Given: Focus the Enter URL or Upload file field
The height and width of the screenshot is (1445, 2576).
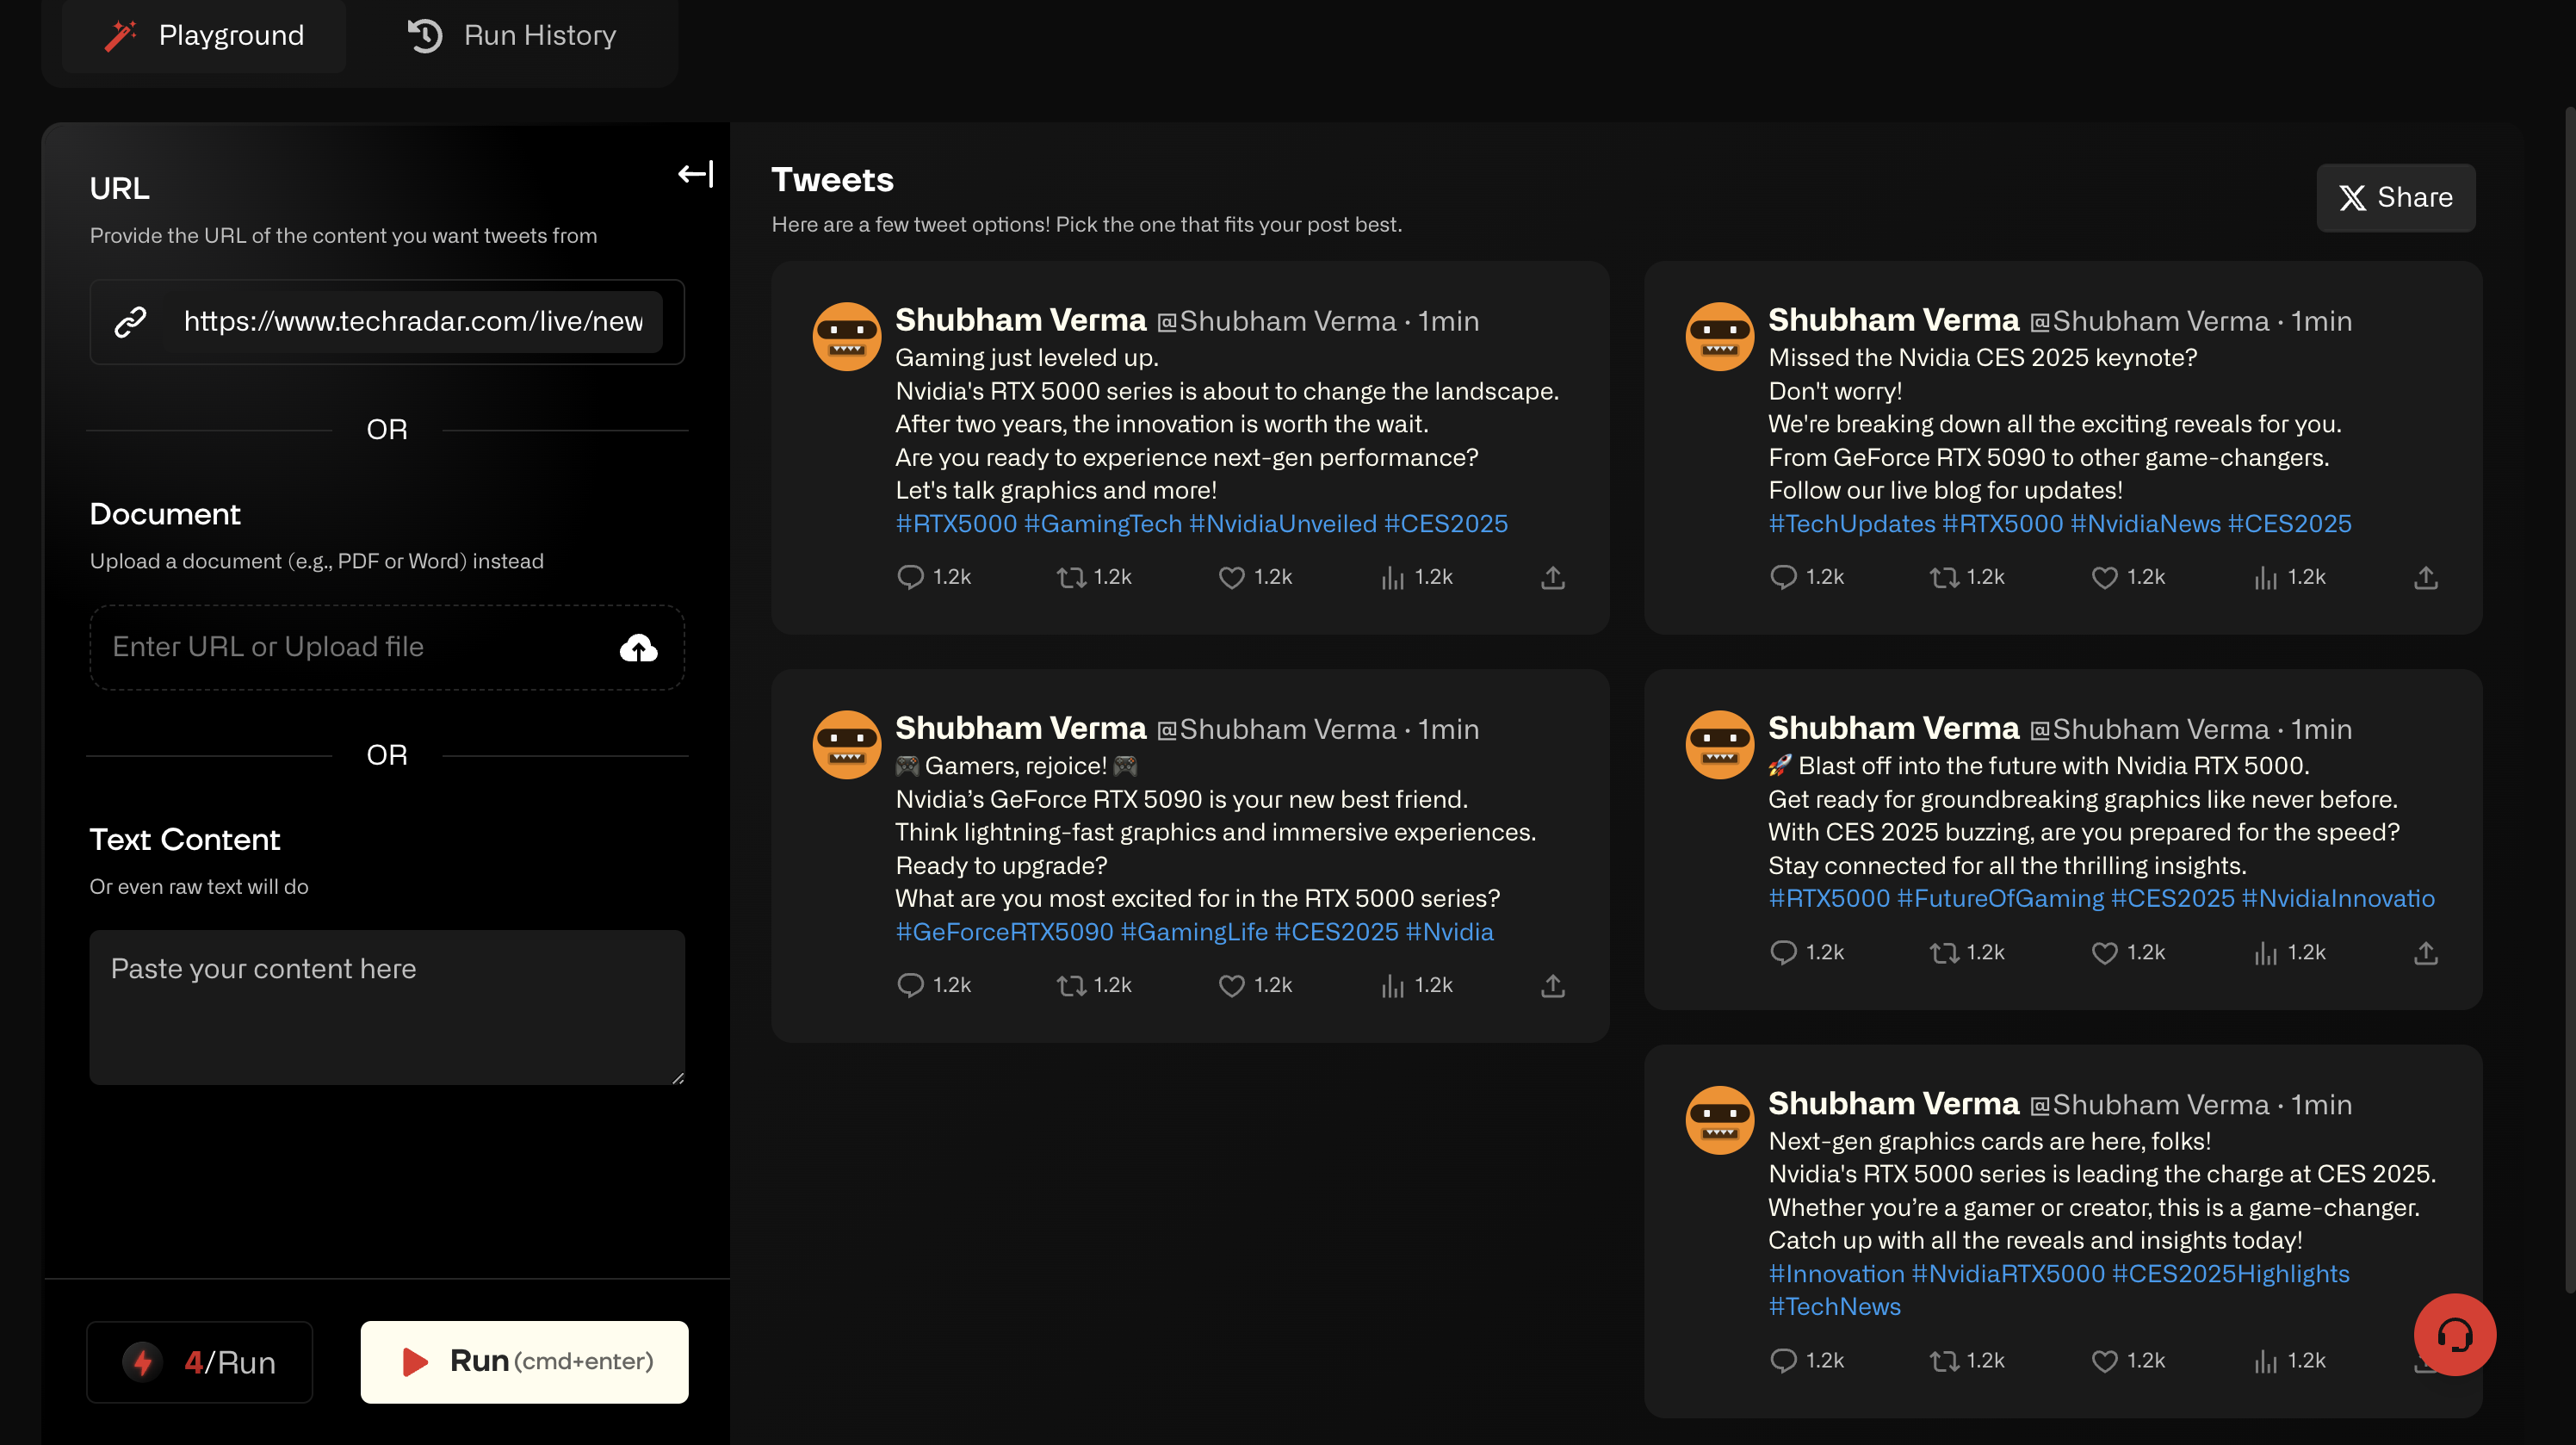Looking at the screenshot, I should [x=387, y=647].
